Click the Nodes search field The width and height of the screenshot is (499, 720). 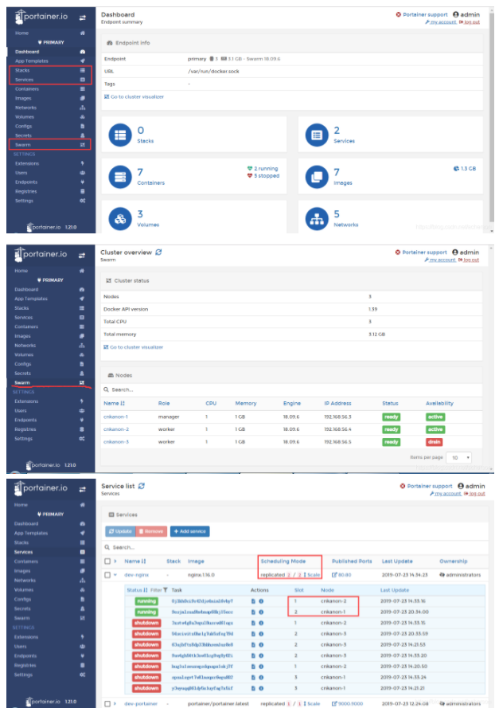239,389
